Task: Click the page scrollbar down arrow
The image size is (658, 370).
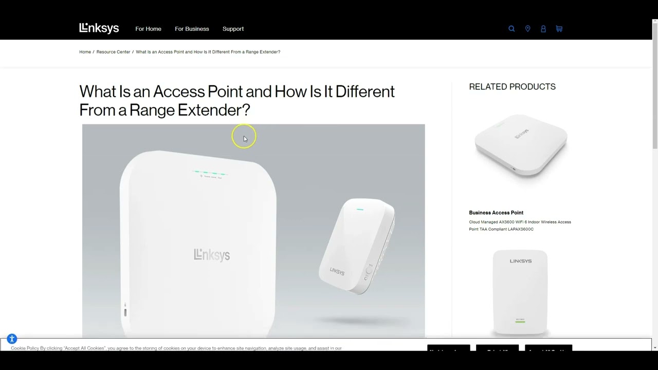Action: pos(654,347)
